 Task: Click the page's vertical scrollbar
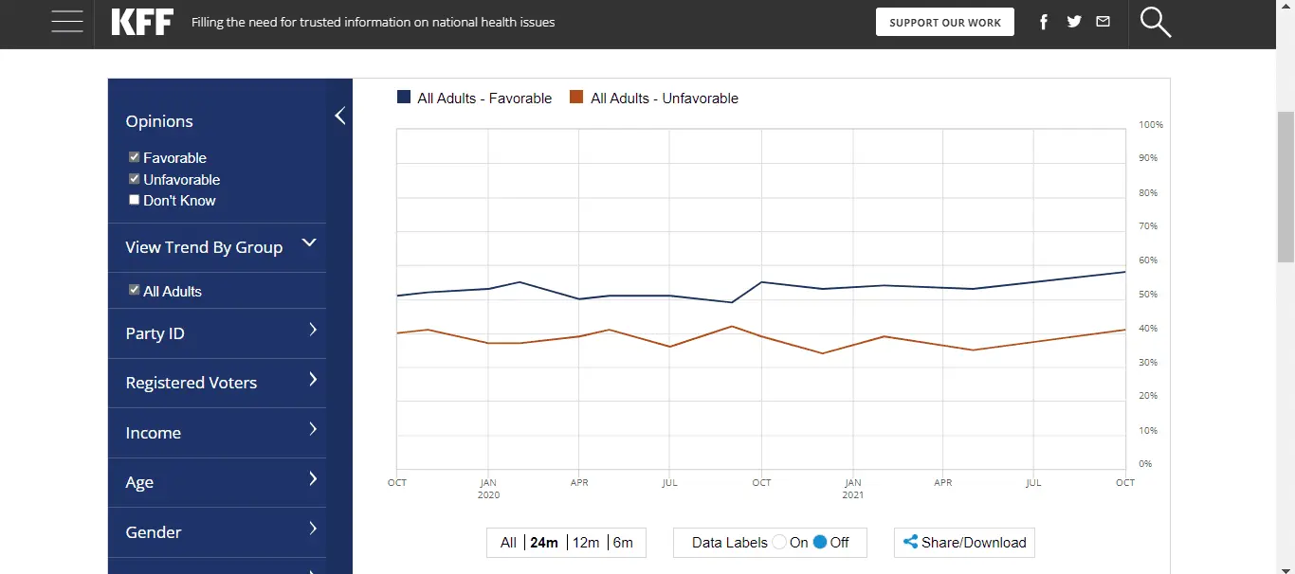(x=1286, y=189)
